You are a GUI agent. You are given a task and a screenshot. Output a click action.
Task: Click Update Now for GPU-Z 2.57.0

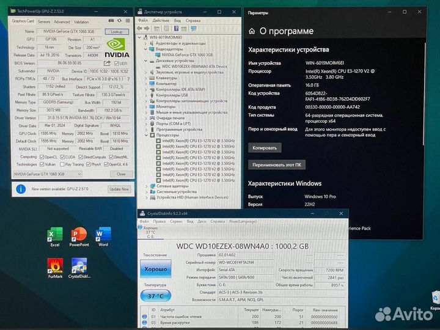pyautogui.click(x=119, y=189)
